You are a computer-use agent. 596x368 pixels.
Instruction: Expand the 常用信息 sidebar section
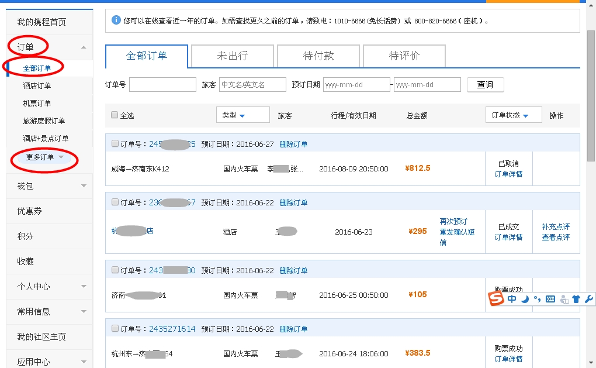(84, 311)
